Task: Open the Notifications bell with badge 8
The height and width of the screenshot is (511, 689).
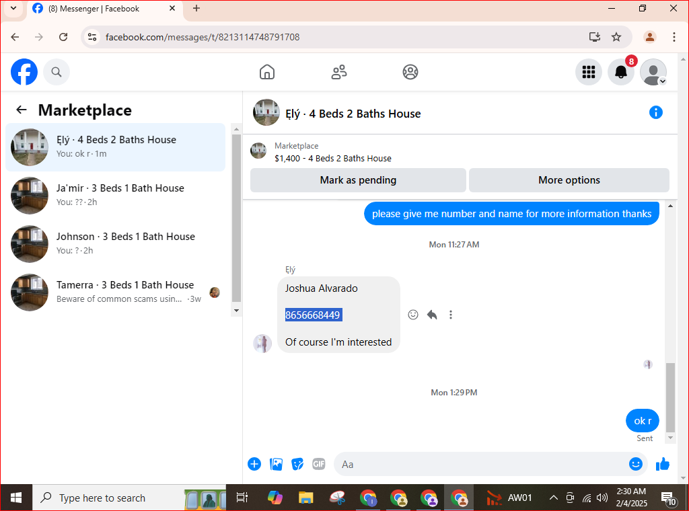Action: (621, 72)
